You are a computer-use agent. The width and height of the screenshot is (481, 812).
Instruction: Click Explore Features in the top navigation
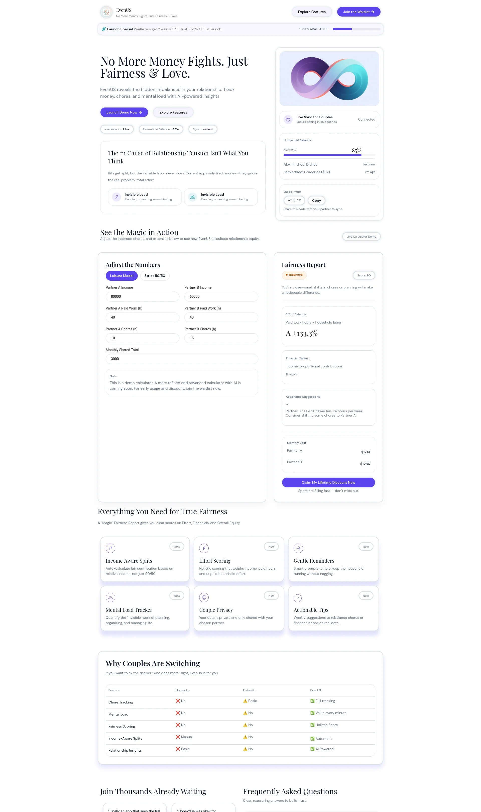coord(311,12)
